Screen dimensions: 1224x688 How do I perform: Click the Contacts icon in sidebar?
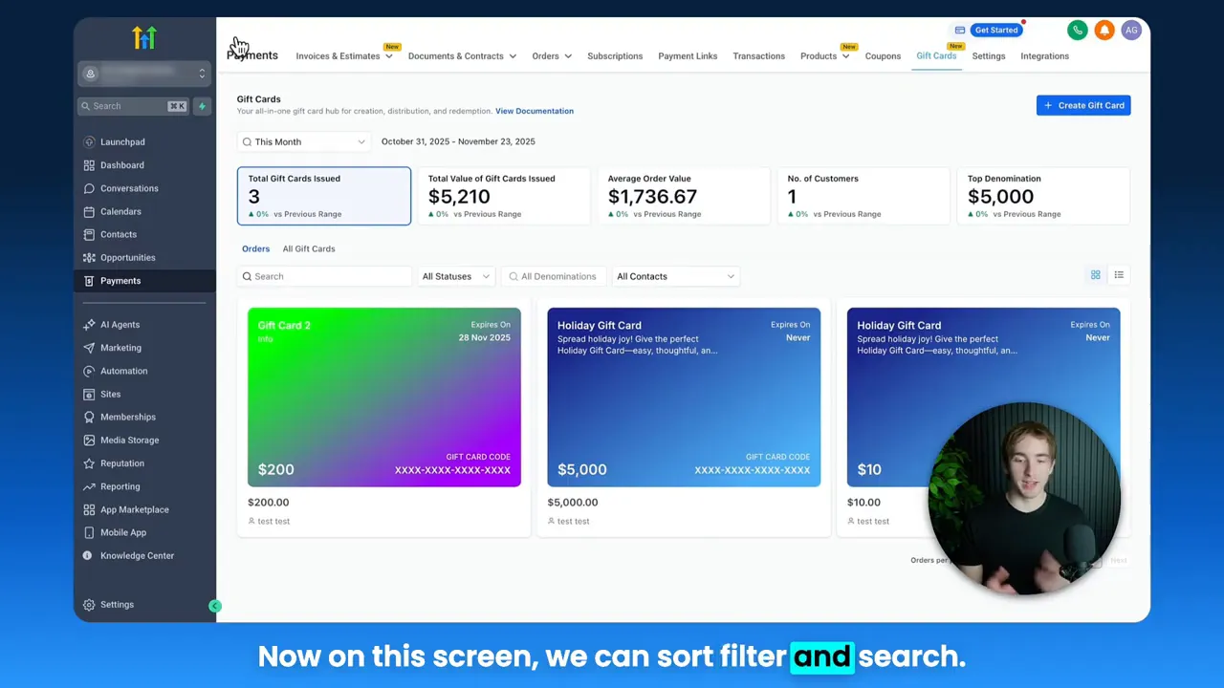tap(89, 234)
